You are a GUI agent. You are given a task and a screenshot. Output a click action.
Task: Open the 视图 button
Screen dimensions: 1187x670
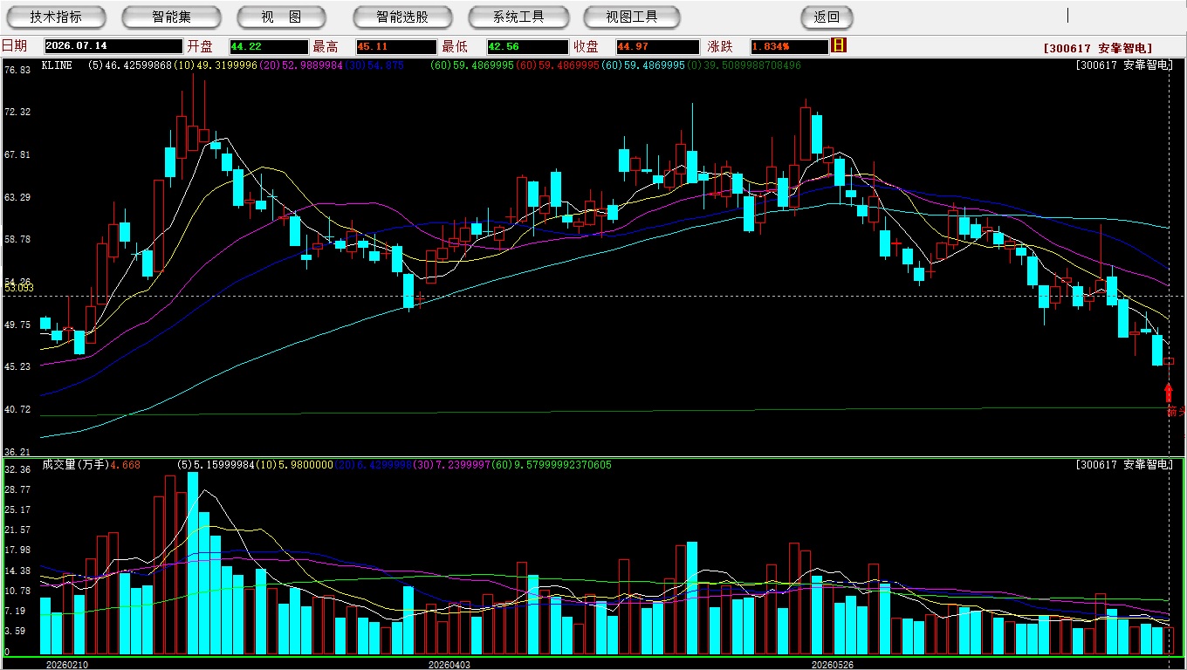281,17
